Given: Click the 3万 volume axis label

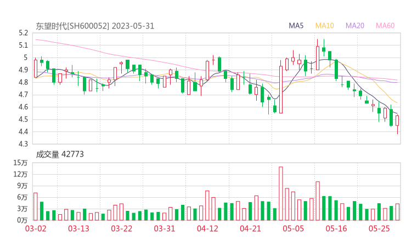Looking at the screenshot, I should click(x=22, y=209).
